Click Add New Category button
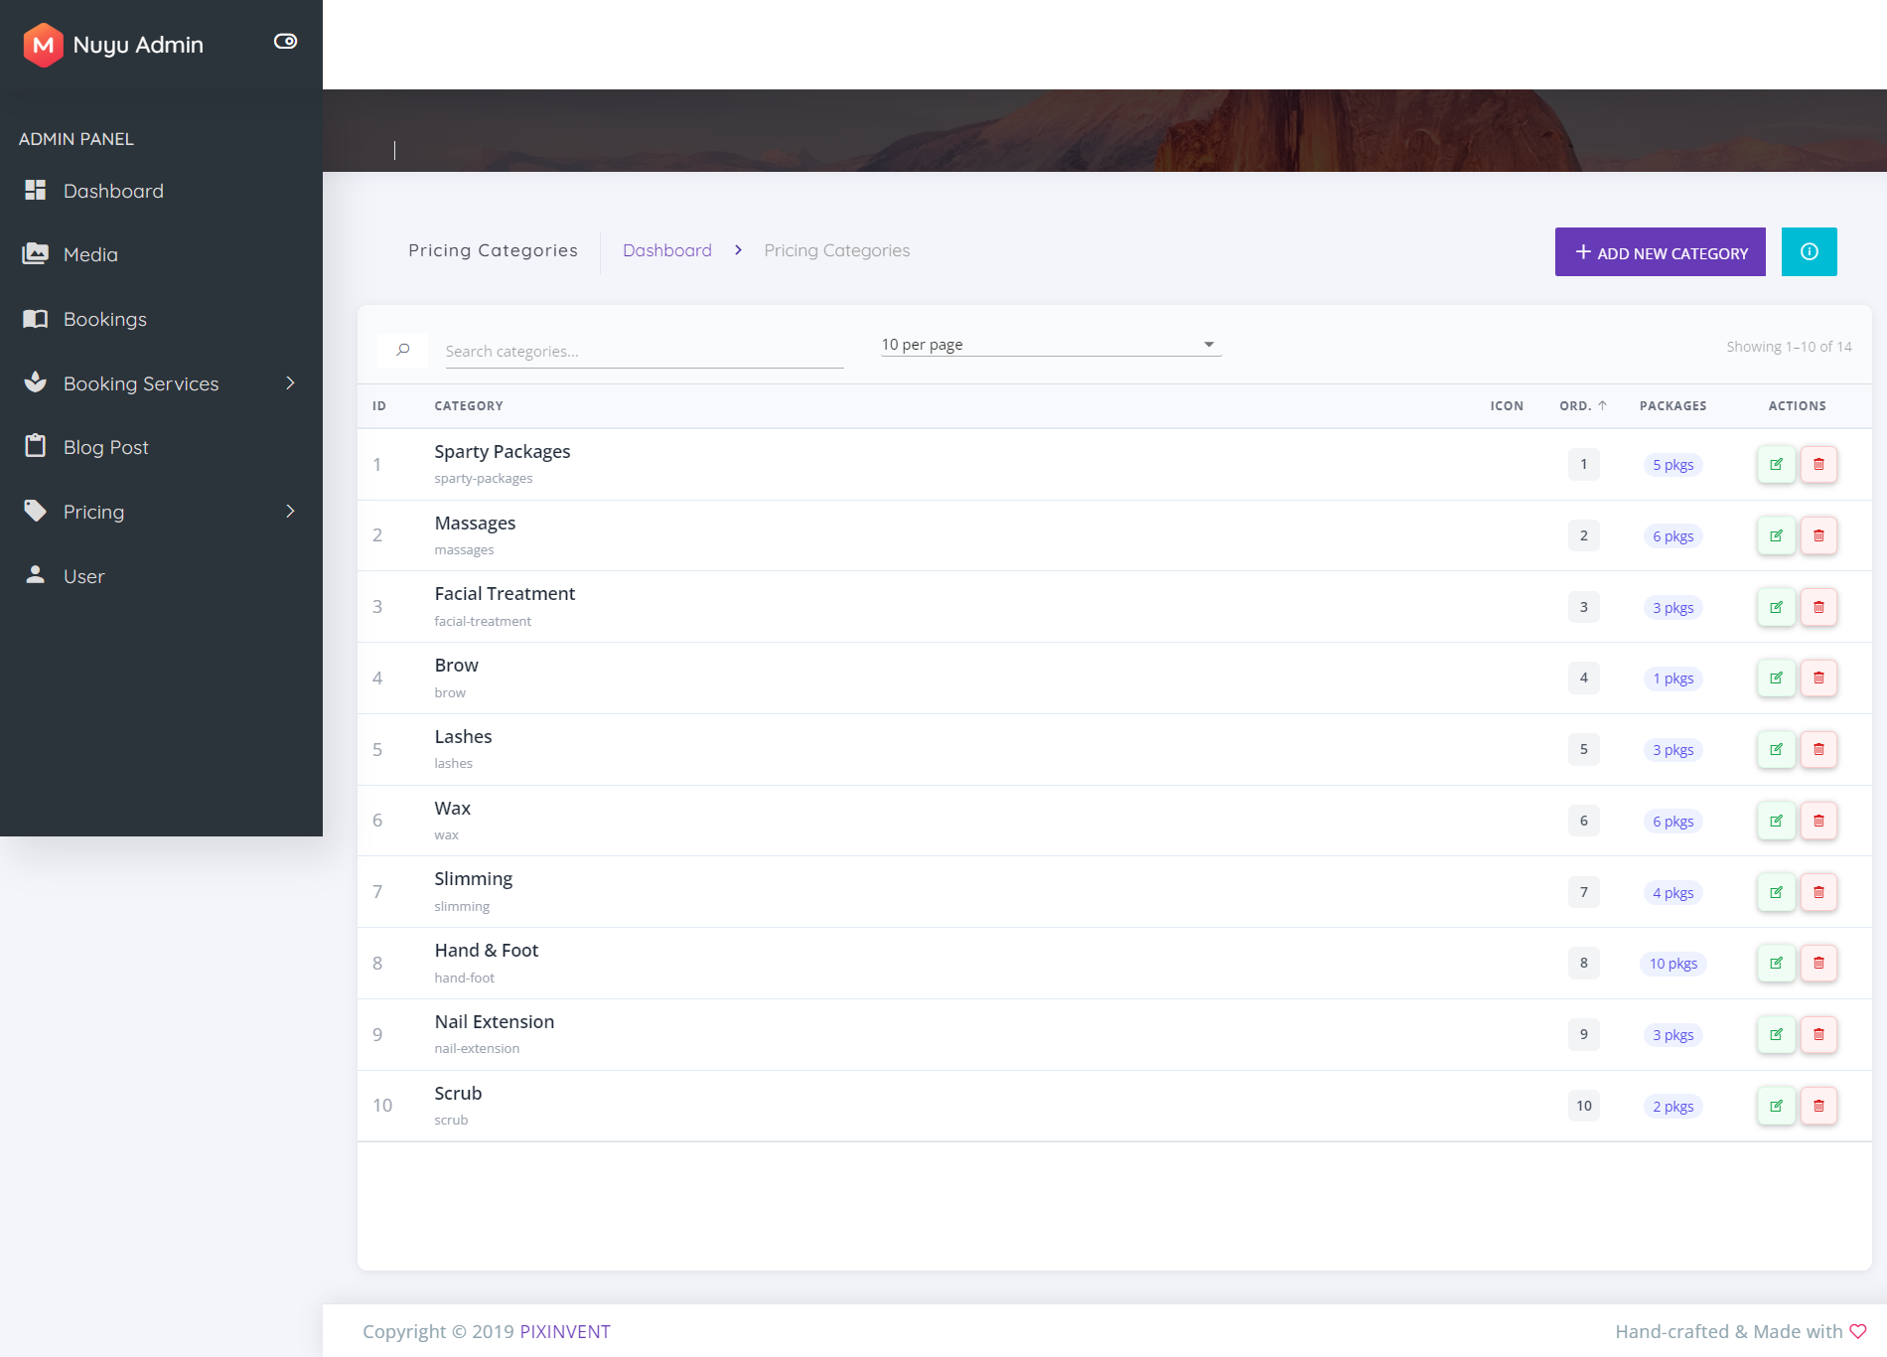The image size is (1887, 1357). point(1661,252)
